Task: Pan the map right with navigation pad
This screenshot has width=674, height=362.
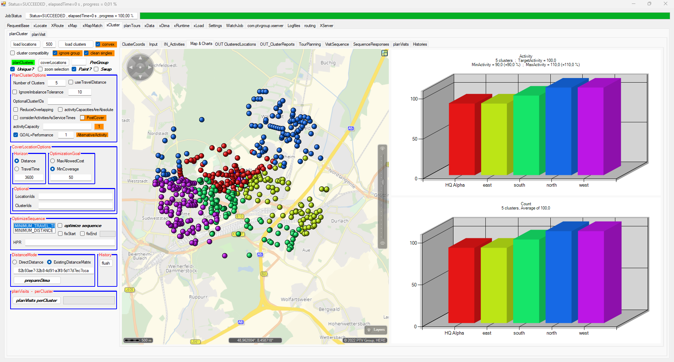Action: (150, 67)
